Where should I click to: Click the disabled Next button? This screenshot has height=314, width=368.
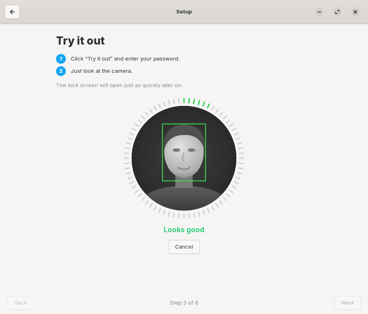click(347, 303)
